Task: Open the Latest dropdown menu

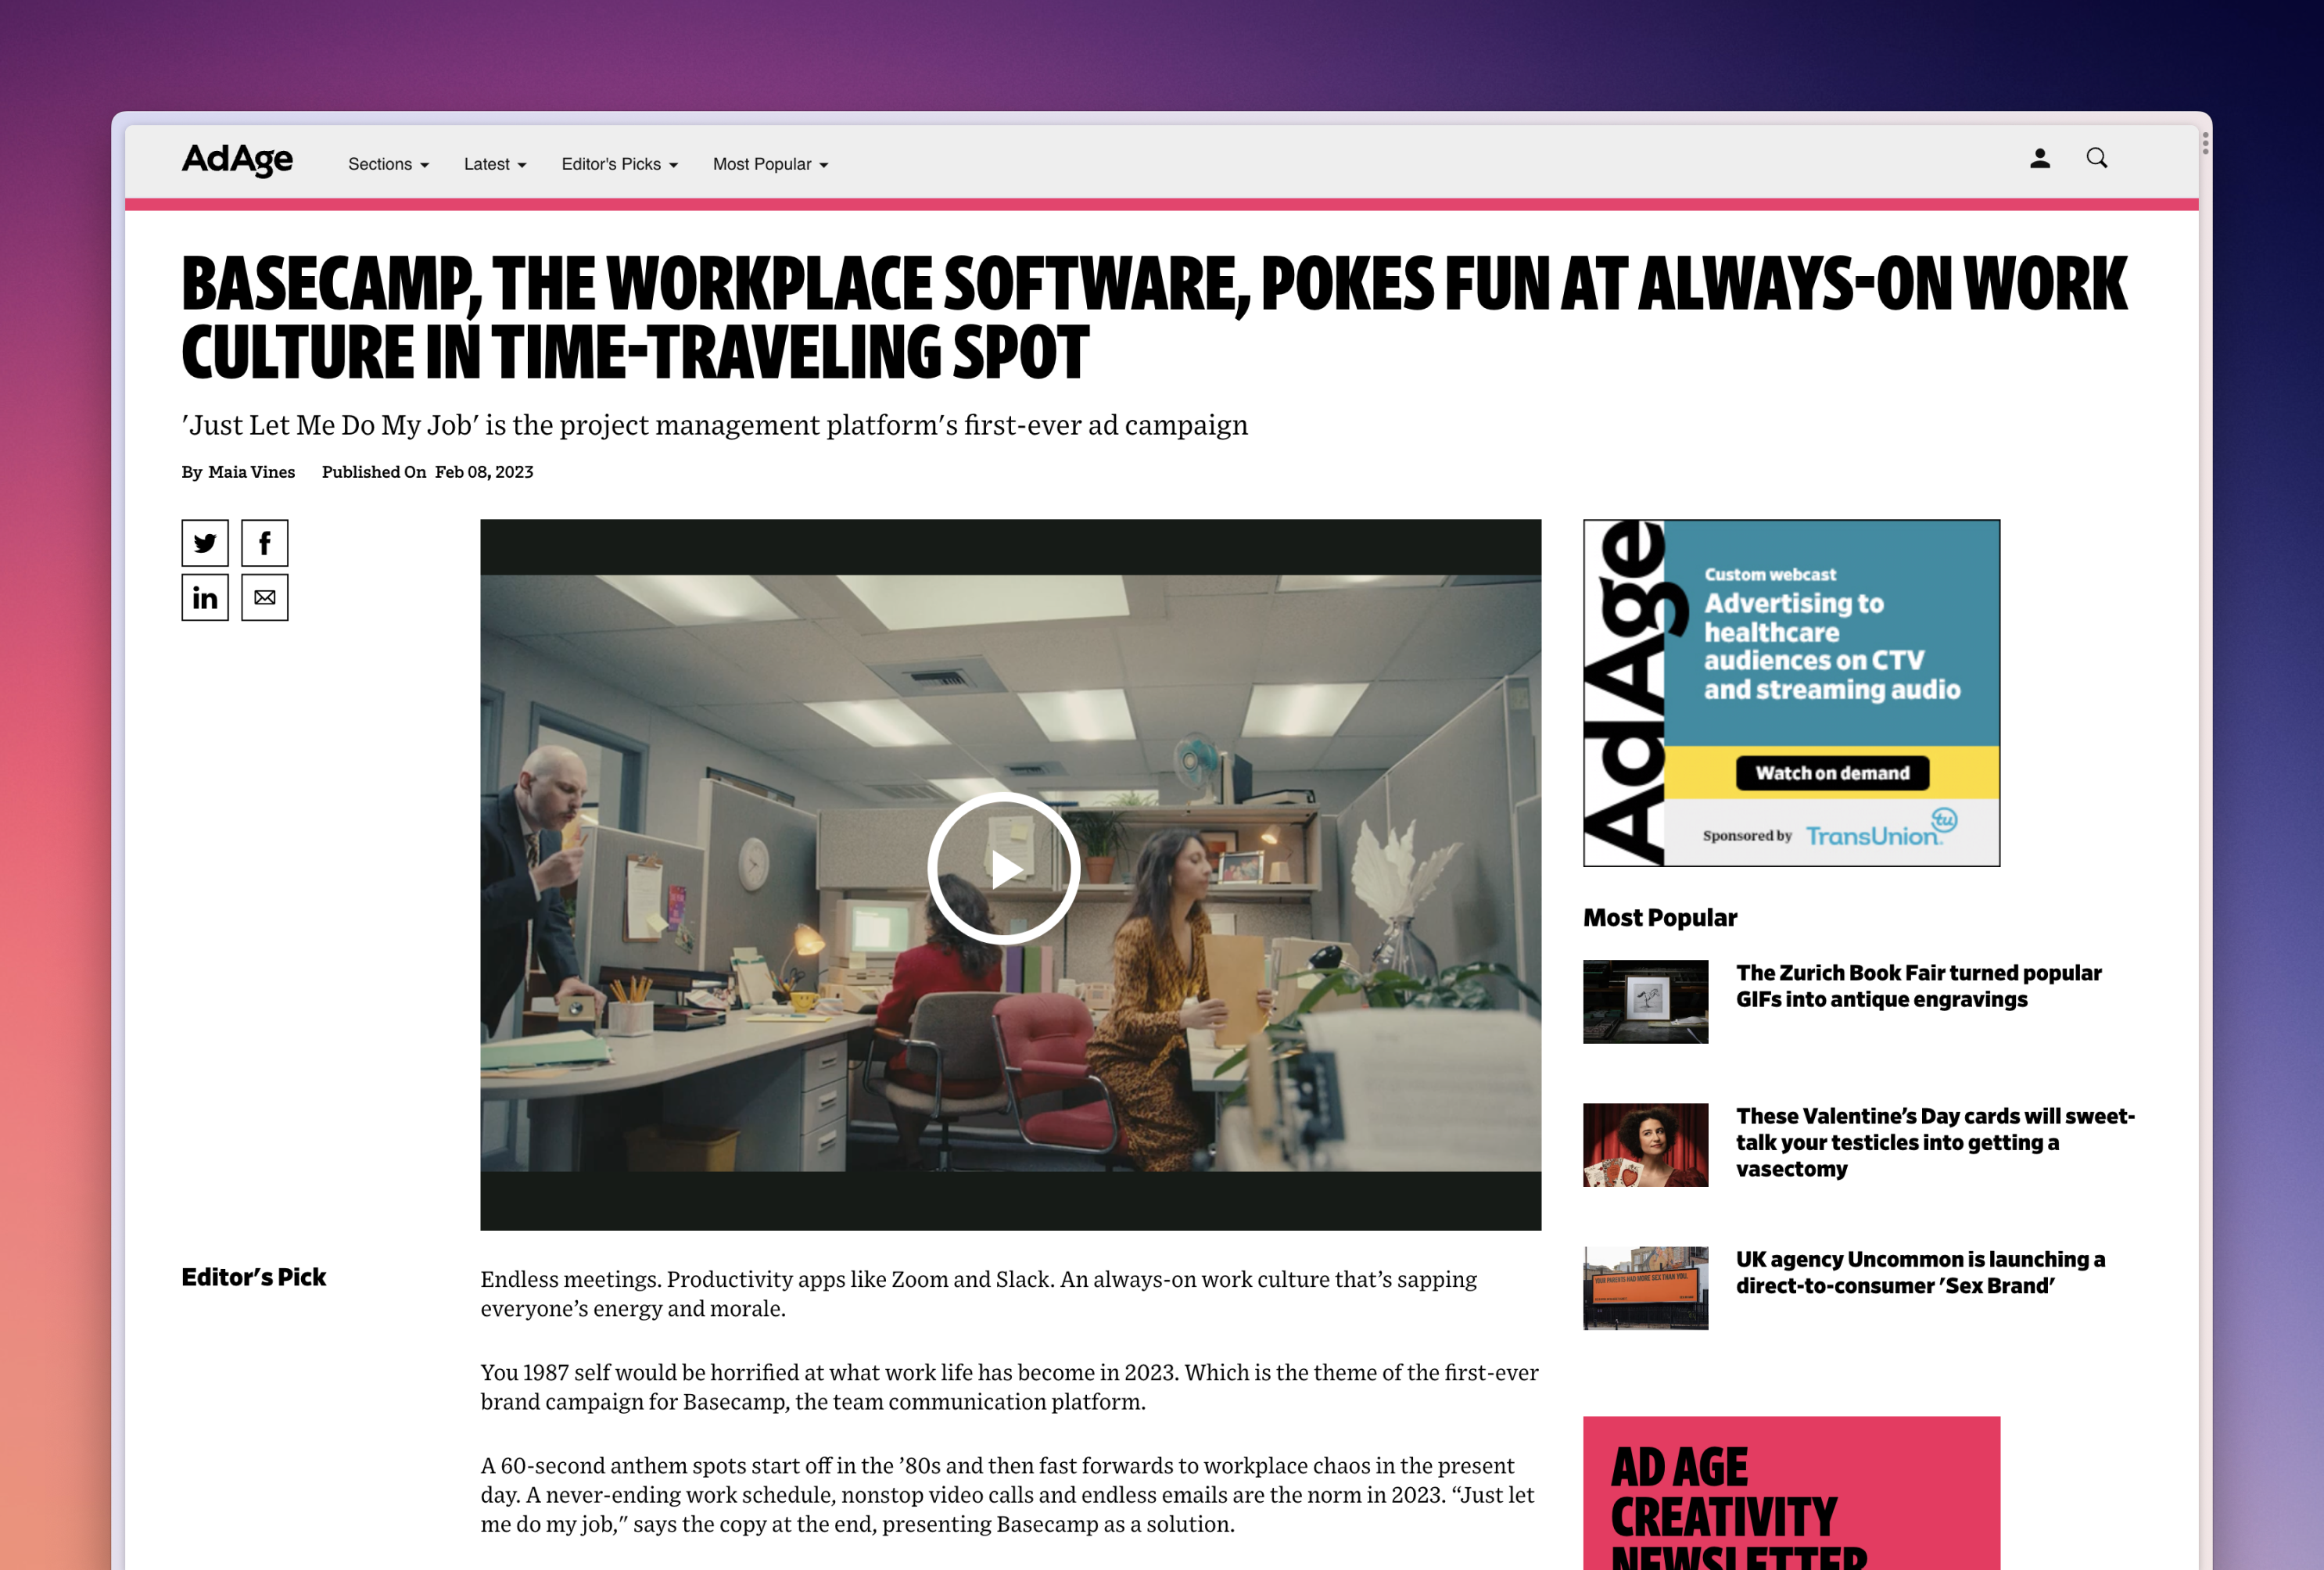Action: pos(494,163)
